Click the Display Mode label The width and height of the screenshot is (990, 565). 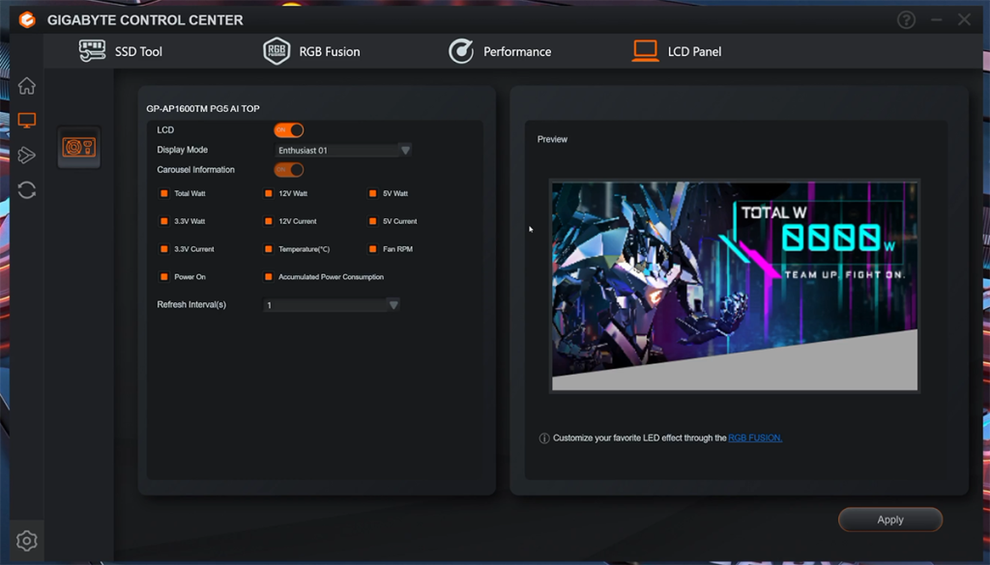click(182, 150)
